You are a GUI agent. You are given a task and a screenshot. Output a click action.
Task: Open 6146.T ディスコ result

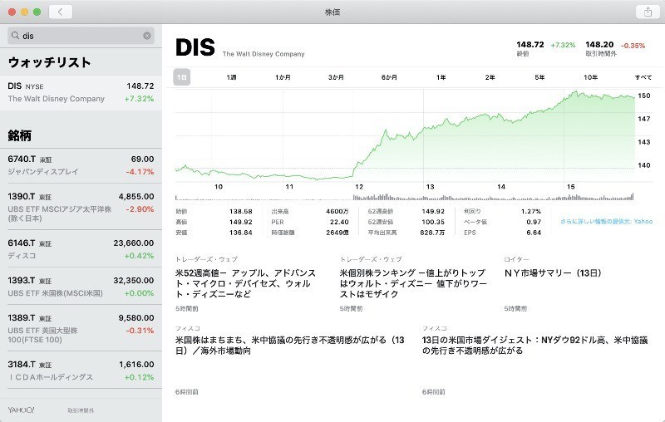81,248
